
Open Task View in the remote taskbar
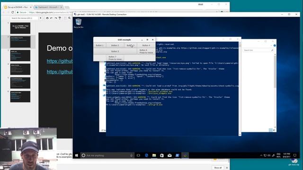tap(138, 155)
